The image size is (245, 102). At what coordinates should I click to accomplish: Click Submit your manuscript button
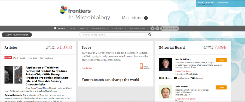click(x=17, y=35)
